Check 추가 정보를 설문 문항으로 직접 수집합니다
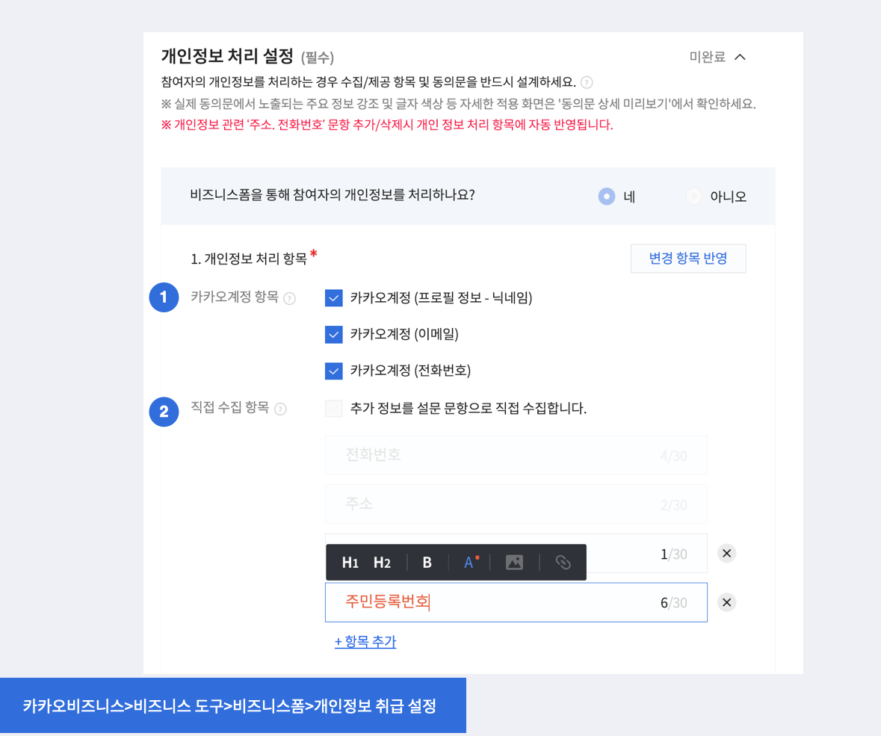Viewport: 881px width, 736px height. [334, 409]
